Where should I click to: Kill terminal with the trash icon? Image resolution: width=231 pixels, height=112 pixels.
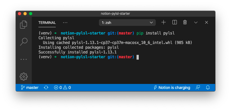185,22
